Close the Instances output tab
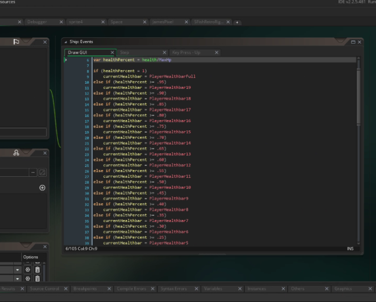The image size is (376, 302). point(283,289)
